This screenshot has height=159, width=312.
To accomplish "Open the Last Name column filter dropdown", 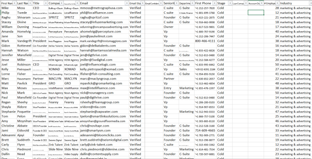I will pyautogui.click(x=30, y=3).
